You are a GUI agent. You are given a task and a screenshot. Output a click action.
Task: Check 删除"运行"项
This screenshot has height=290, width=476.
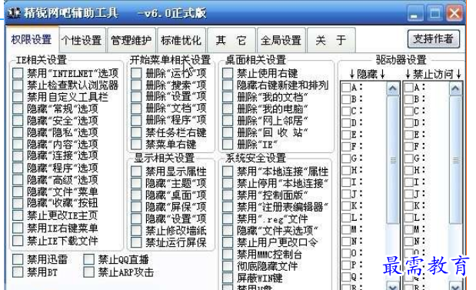[x=136, y=73]
